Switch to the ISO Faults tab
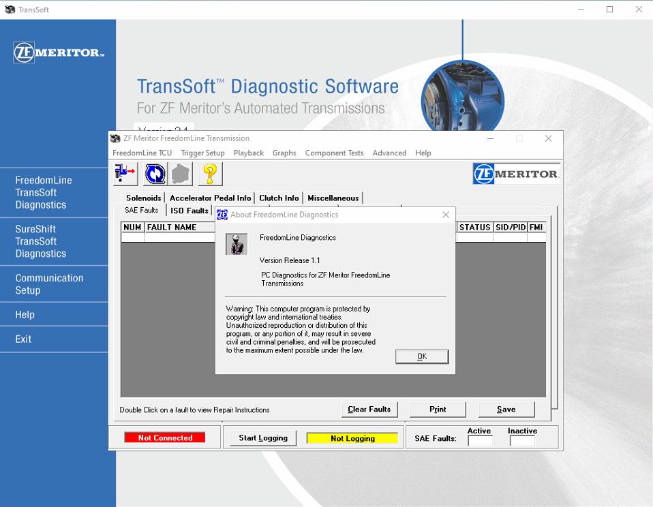This screenshot has height=507, width=653. pyautogui.click(x=189, y=211)
